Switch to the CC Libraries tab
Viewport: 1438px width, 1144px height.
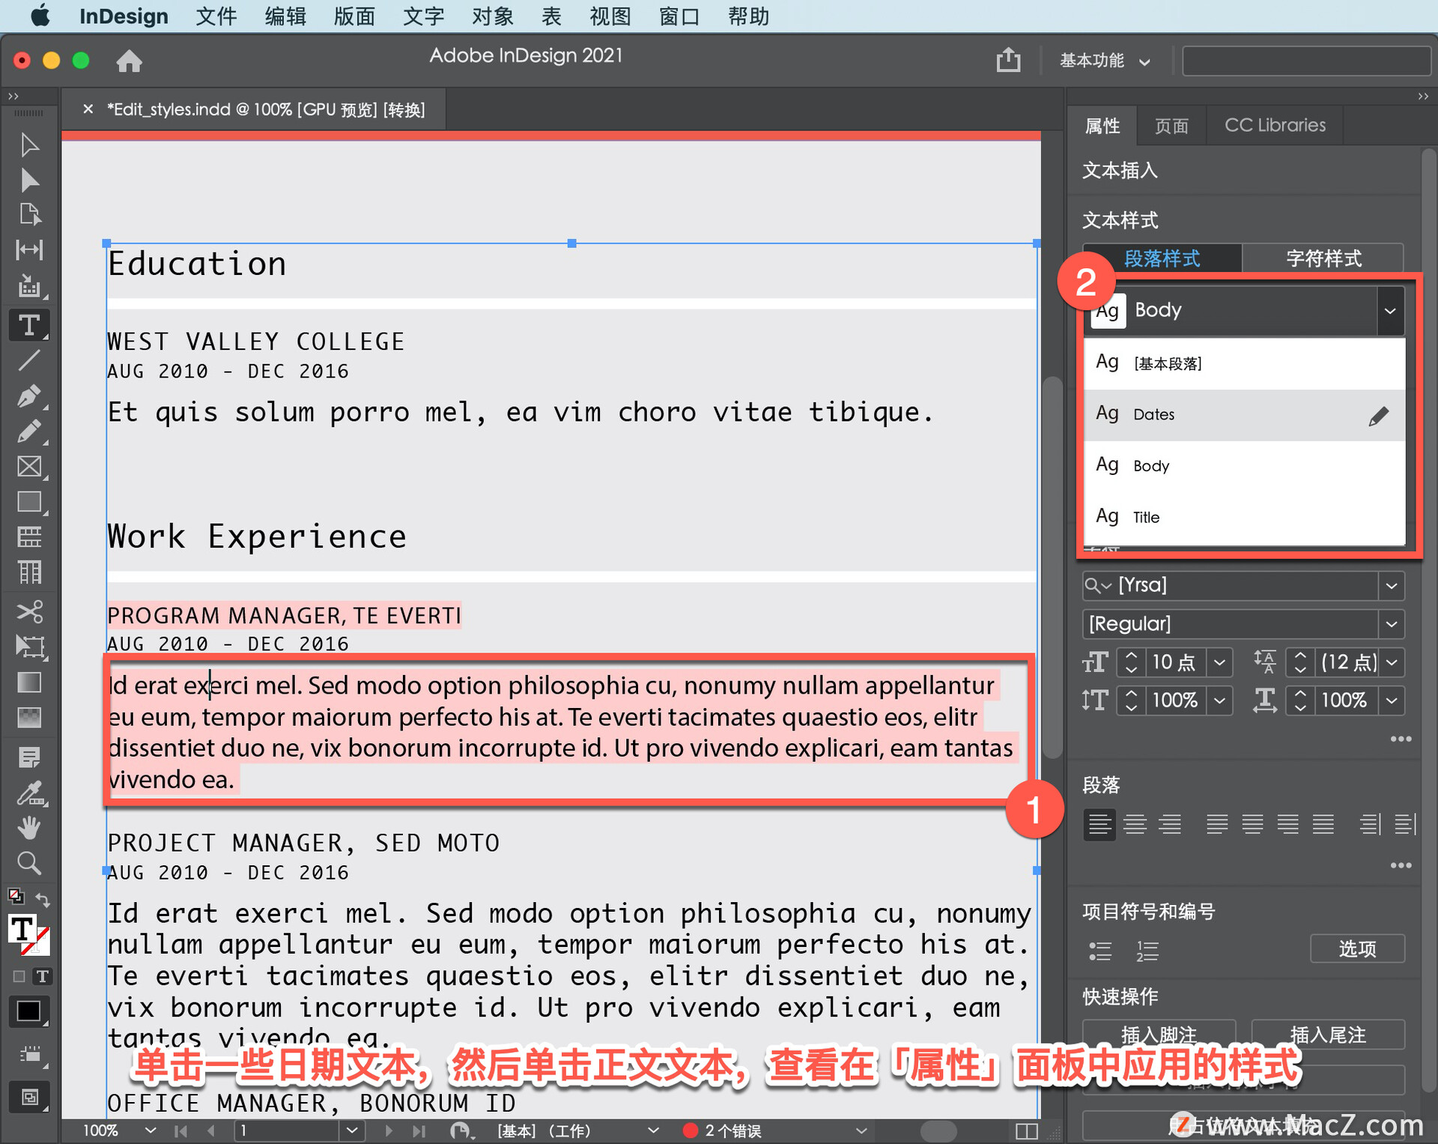1274,125
